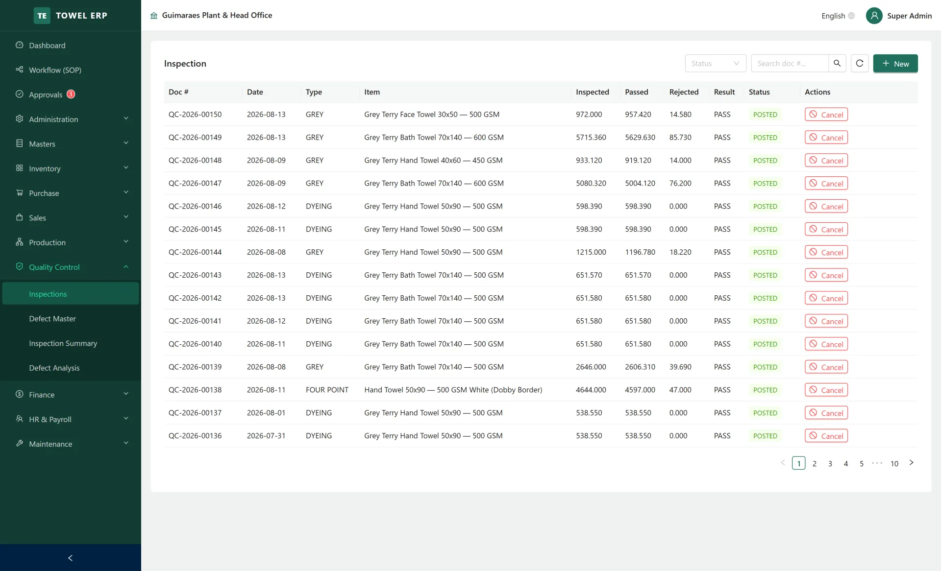Collapse the sidebar with bottom arrow
941x571 pixels.
pyautogui.click(x=70, y=558)
